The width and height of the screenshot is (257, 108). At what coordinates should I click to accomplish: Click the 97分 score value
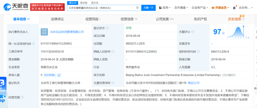[219, 32]
